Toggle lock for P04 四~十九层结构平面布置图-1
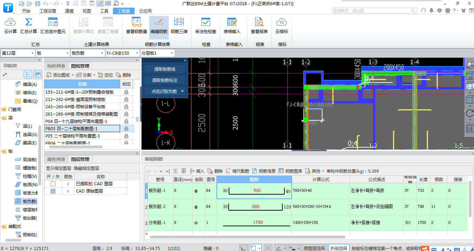 tap(126, 121)
